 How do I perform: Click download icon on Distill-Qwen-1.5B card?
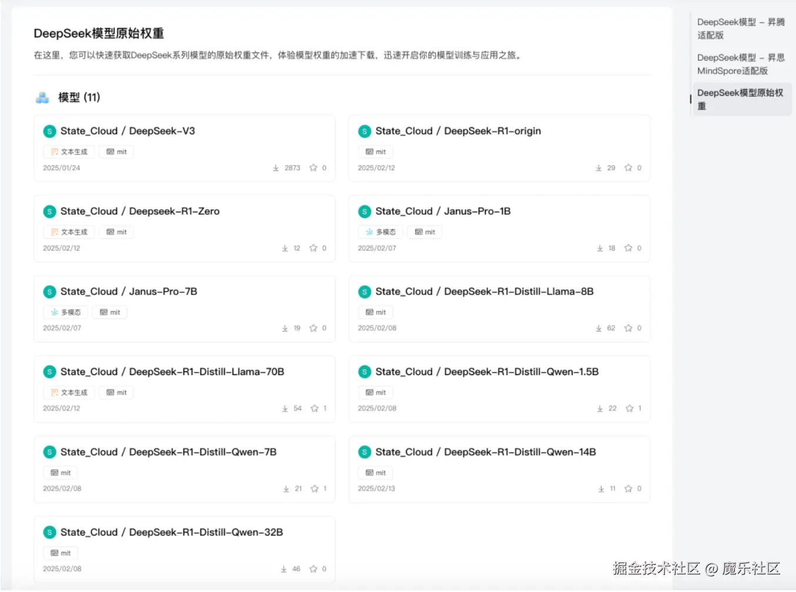[x=599, y=408]
